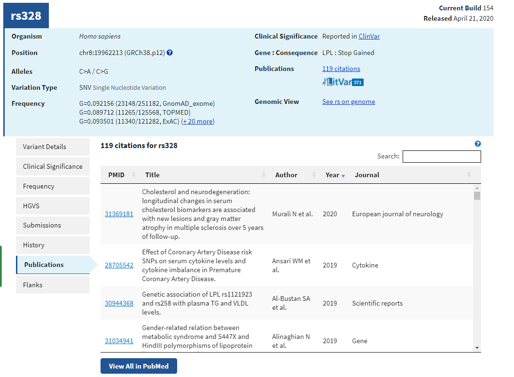Sort citations by Title column arrows
The image size is (514, 377).
[x=264, y=175]
